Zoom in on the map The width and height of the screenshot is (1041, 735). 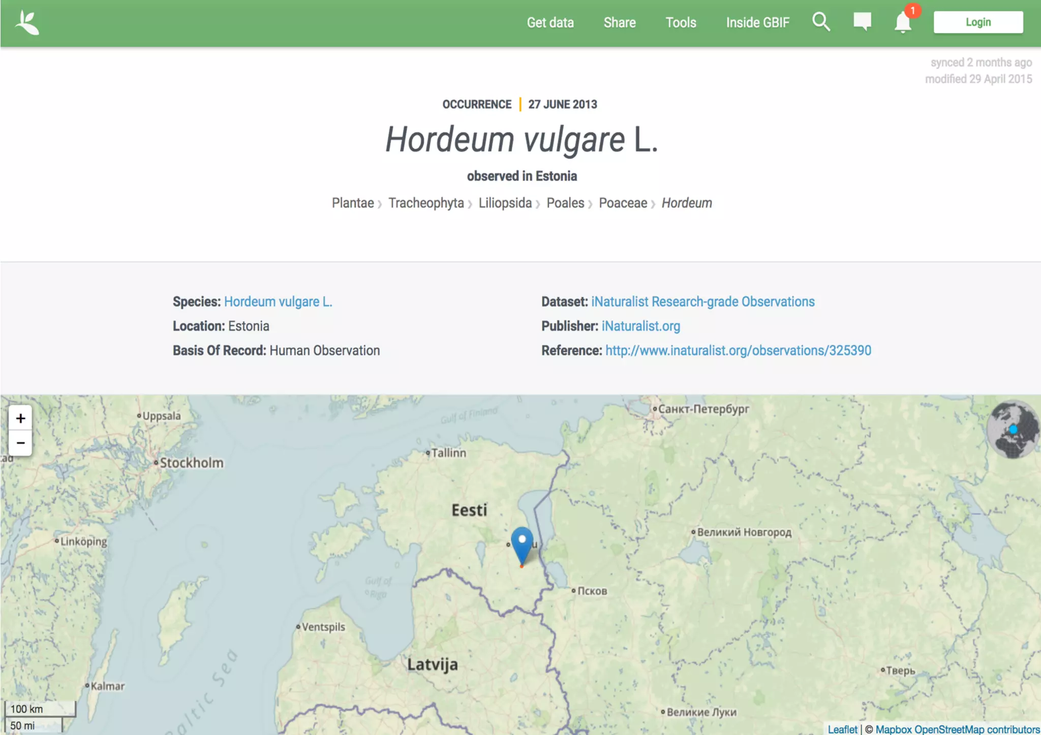[x=20, y=418]
